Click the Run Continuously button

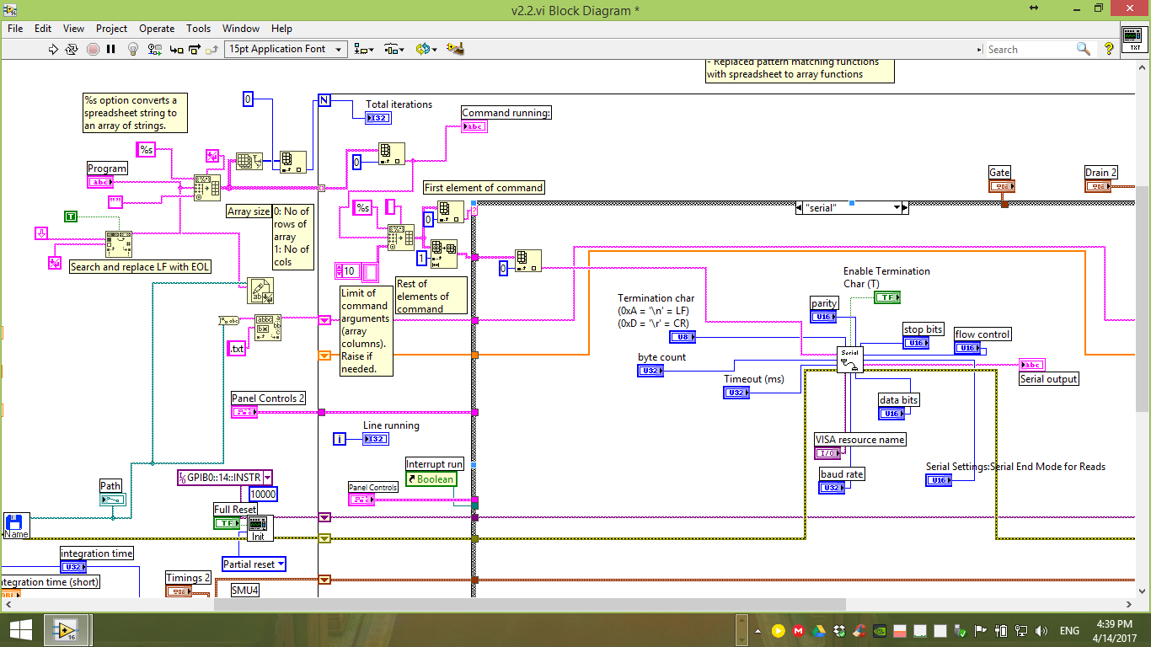tap(72, 49)
